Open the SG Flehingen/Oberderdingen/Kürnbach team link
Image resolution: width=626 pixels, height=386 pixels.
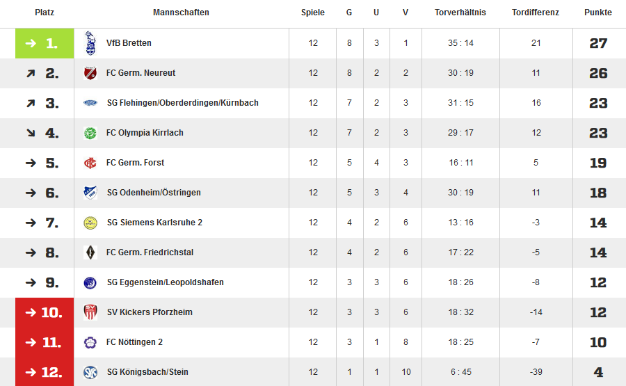pyautogui.click(x=182, y=103)
